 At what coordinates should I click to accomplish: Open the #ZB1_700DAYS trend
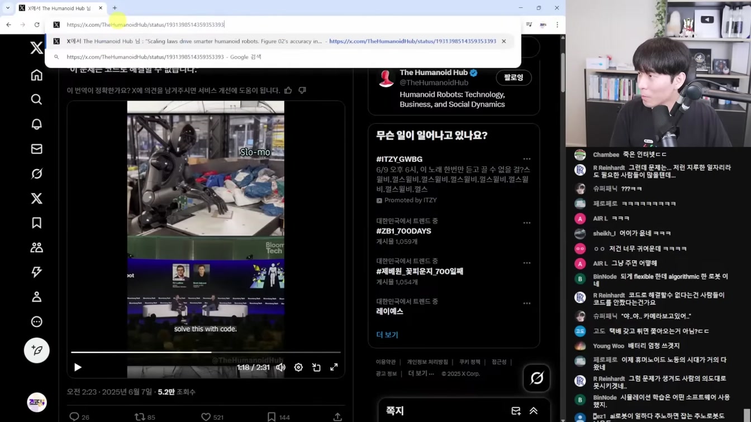click(x=403, y=231)
